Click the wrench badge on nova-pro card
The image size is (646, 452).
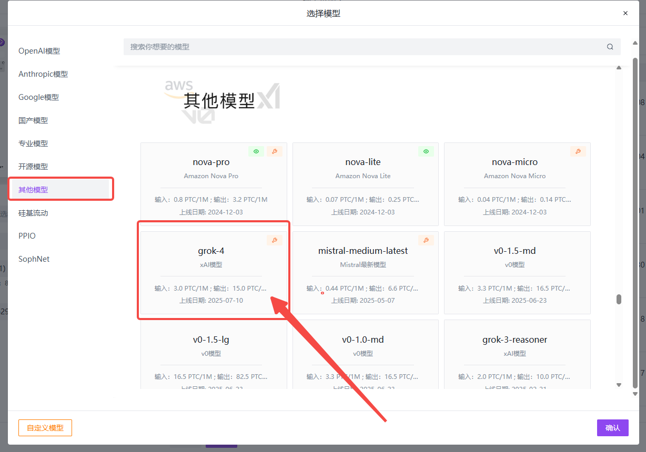[275, 151]
